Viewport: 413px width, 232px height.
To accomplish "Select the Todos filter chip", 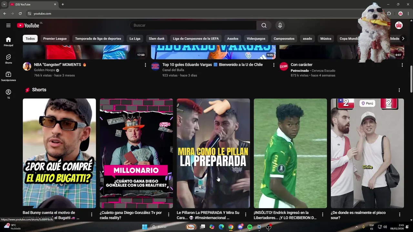I will click(x=30, y=39).
